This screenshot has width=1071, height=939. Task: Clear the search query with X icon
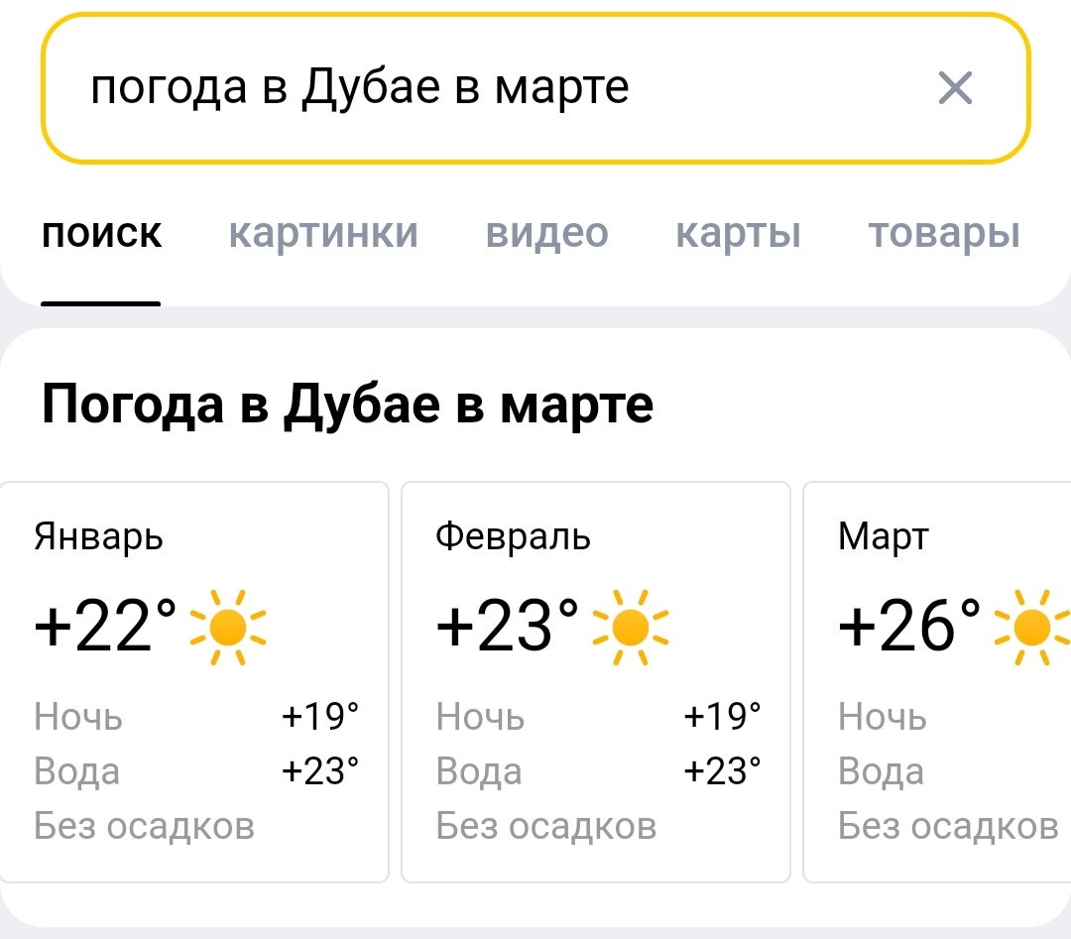[x=955, y=88]
